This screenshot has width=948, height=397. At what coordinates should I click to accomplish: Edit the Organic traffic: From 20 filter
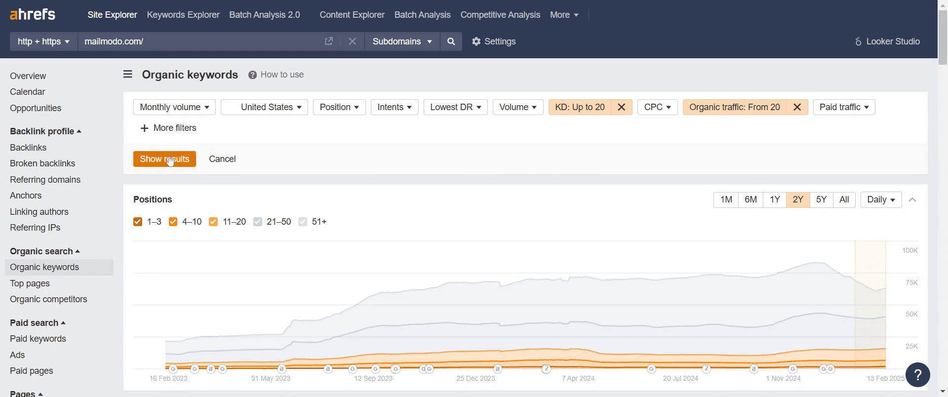(735, 107)
